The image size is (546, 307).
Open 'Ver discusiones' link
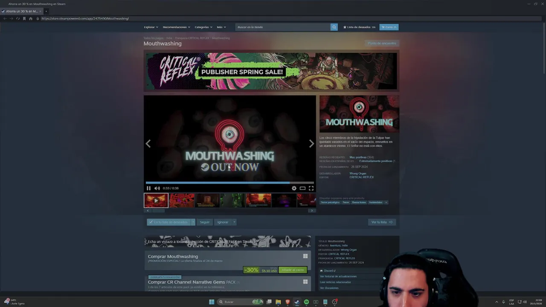pyautogui.click(x=329, y=288)
